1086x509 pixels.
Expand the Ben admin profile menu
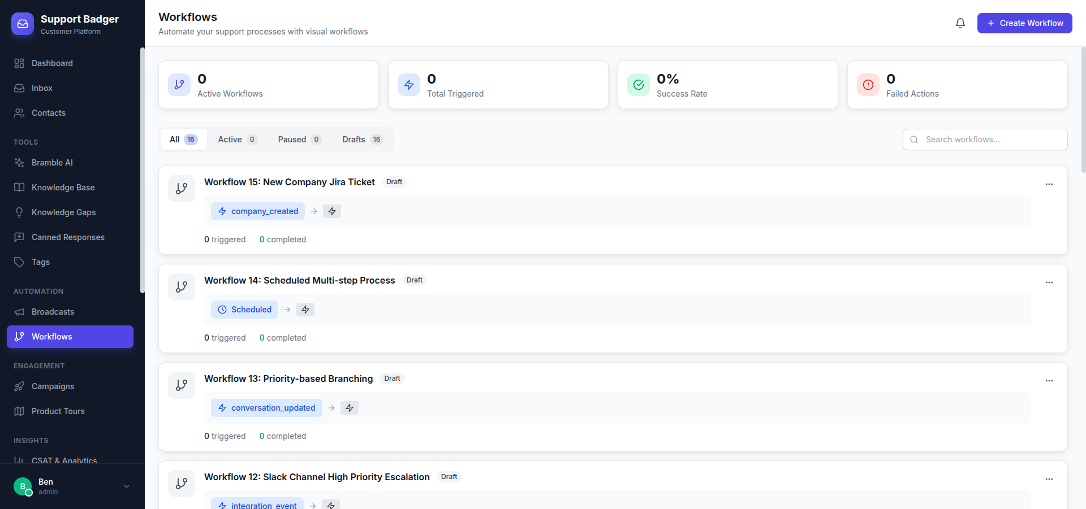tap(70, 486)
